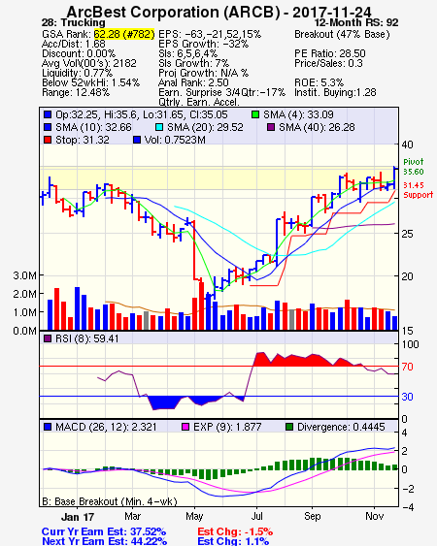Screen dimensions: 437x546
Task: Click 'Below 52wkHi: 1.54%' text
Action: (90, 82)
